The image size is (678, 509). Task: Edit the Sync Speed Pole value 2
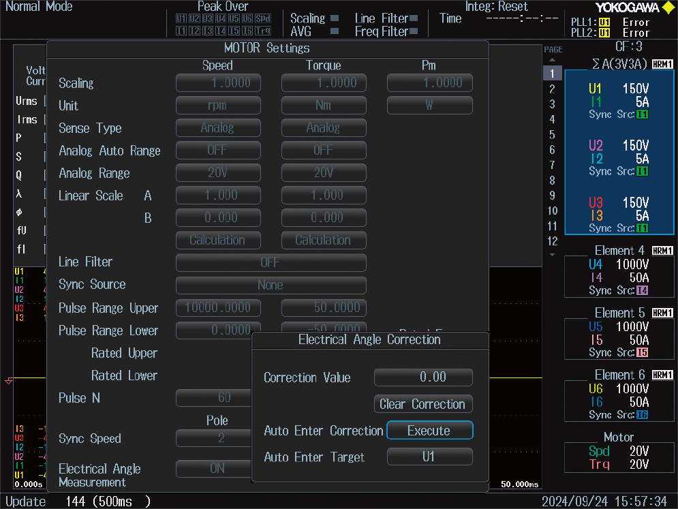(213, 438)
